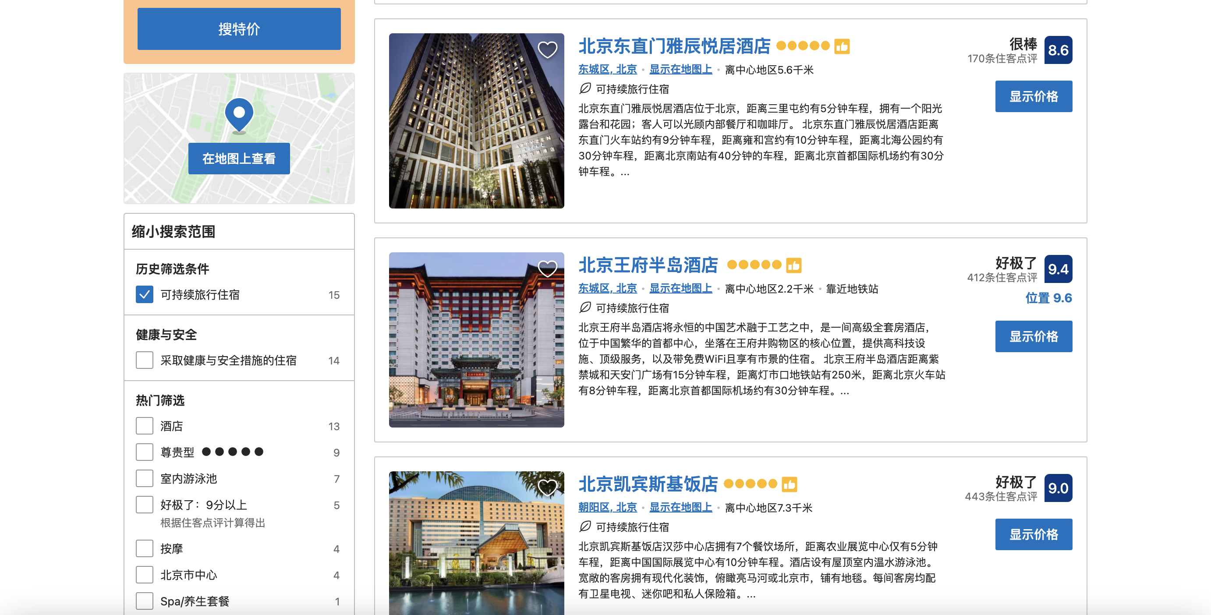Click 显示在地图上 for 北京凯宾斯基饭店
The width and height of the screenshot is (1211, 615).
coord(681,507)
